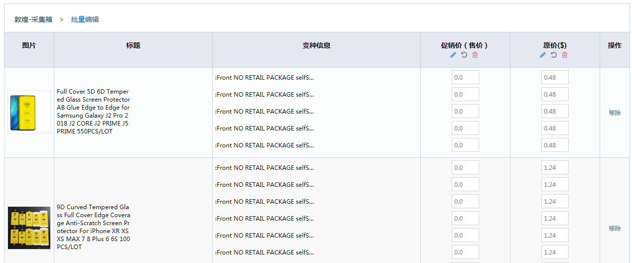Edit first promo price field of Samsung product
This screenshot has height=263, width=632.
point(465,78)
